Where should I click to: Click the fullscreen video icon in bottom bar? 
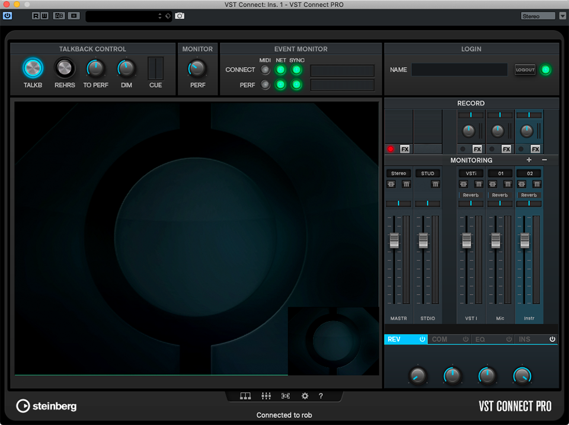[x=286, y=396]
